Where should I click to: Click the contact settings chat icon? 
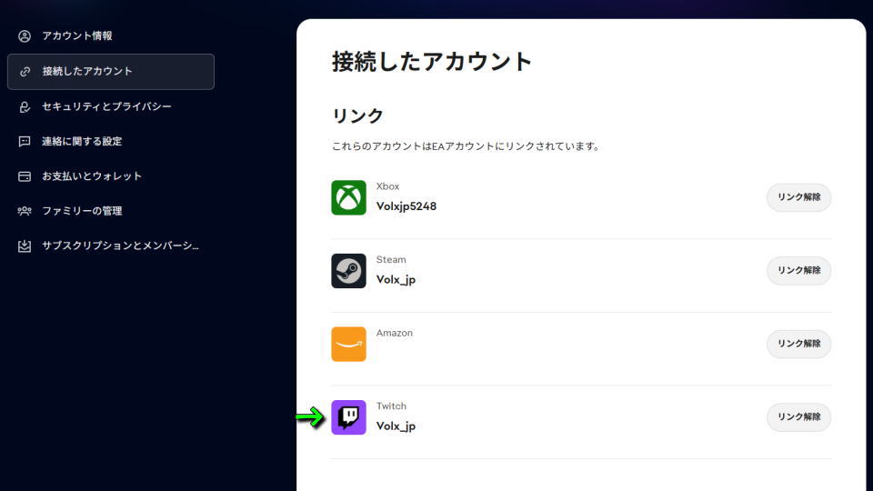coord(25,142)
